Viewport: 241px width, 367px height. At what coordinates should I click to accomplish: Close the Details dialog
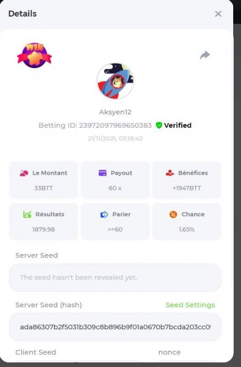coord(218,14)
